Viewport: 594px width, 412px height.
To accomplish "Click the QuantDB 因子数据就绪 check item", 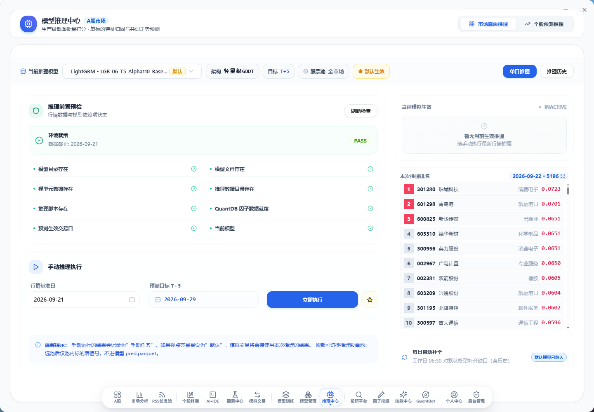I will tap(292, 208).
